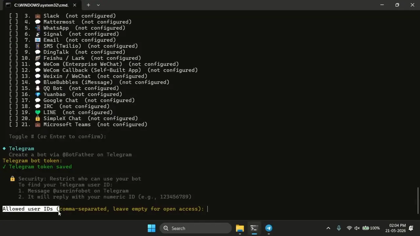Click the Google Chat speech bubble icon
The width and height of the screenshot is (420, 236).
38,100
